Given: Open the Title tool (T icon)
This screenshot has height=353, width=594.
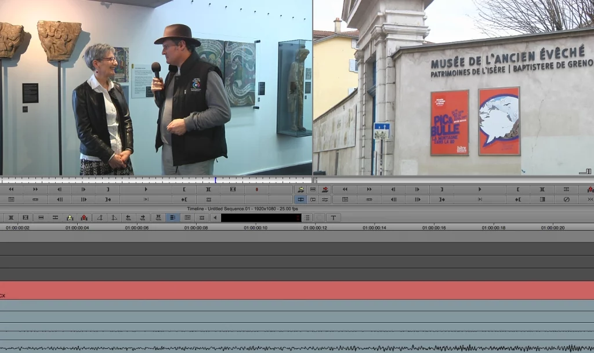Looking at the screenshot, I should point(333,218).
